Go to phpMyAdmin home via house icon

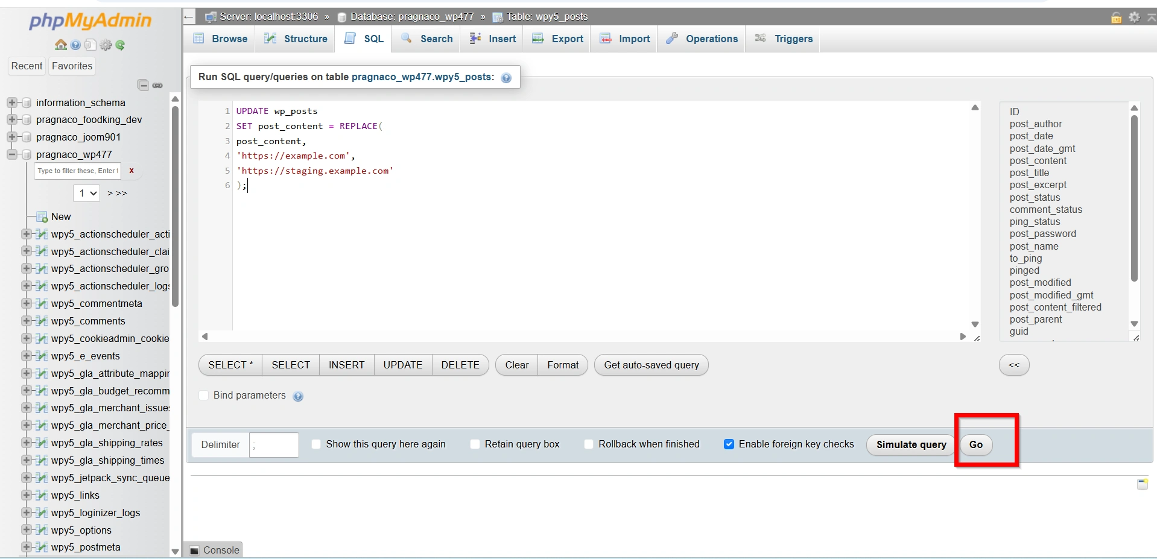point(61,45)
